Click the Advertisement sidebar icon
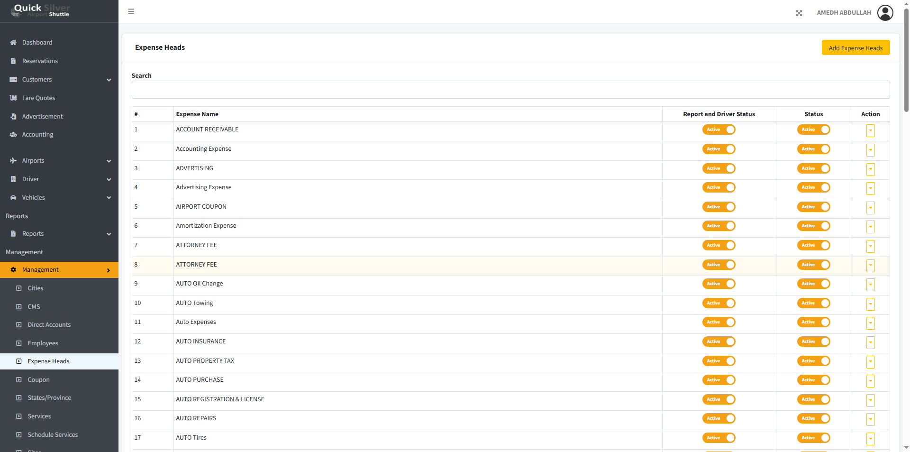 point(13,117)
